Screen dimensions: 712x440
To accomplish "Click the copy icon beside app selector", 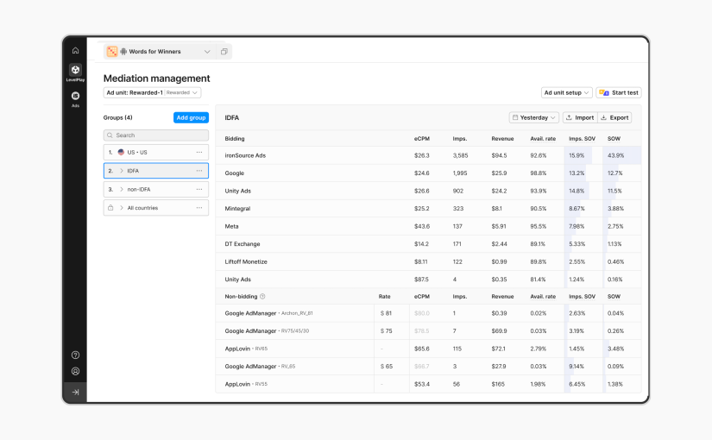I will tap(224, 52).
